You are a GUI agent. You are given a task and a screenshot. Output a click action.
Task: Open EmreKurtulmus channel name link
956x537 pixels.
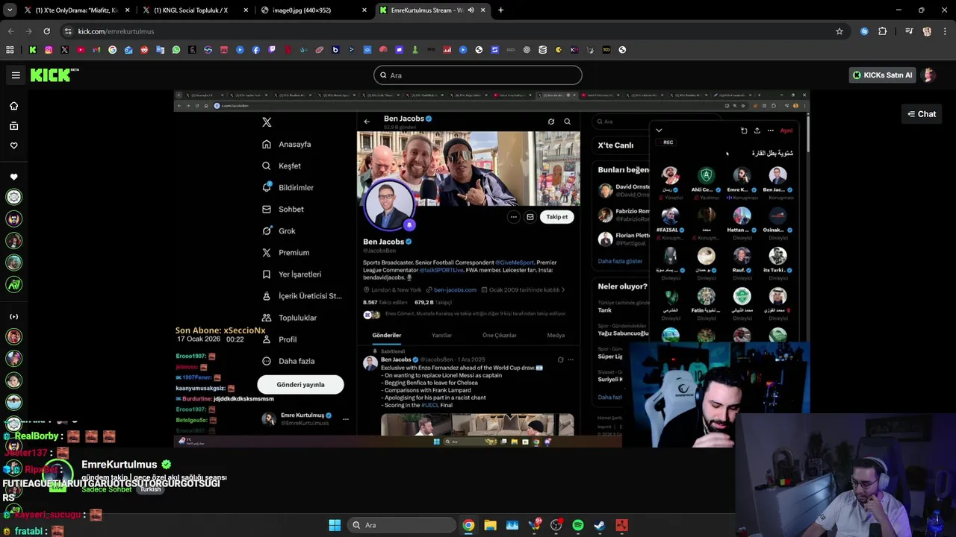[119, 465]
